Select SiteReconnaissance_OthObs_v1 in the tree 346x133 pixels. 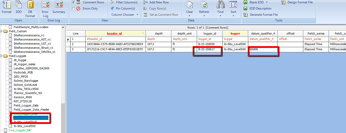(x=34, y=52)
